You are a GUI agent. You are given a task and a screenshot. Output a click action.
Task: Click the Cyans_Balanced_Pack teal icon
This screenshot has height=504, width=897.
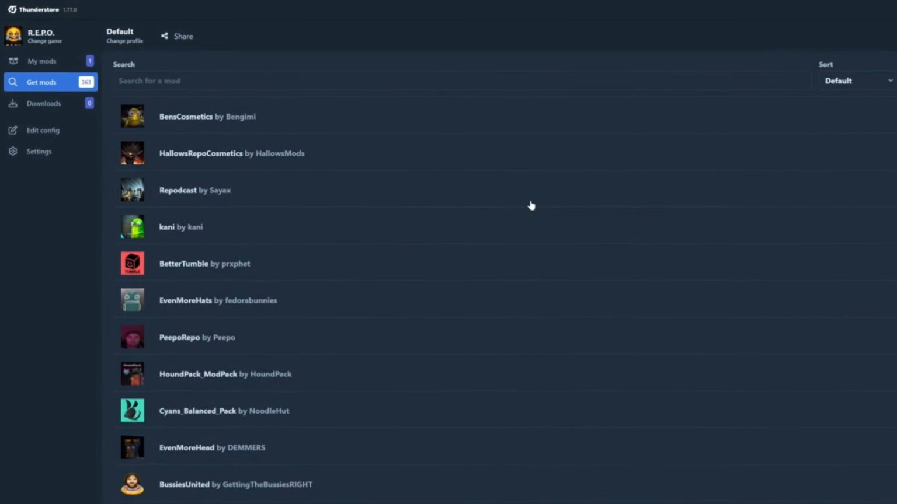coord(133,411)
